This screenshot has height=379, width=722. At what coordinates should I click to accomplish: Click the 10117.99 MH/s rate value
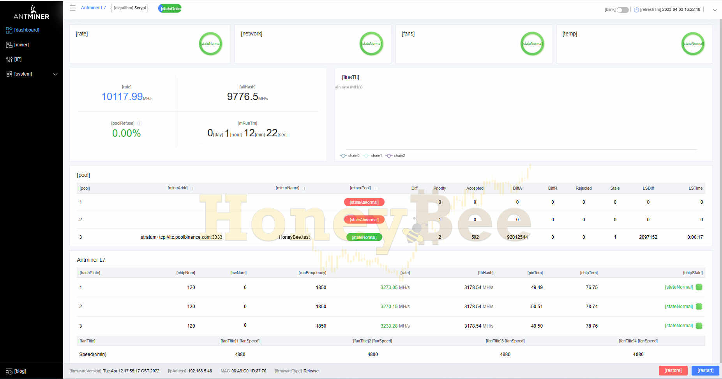(x=127, y=97)
